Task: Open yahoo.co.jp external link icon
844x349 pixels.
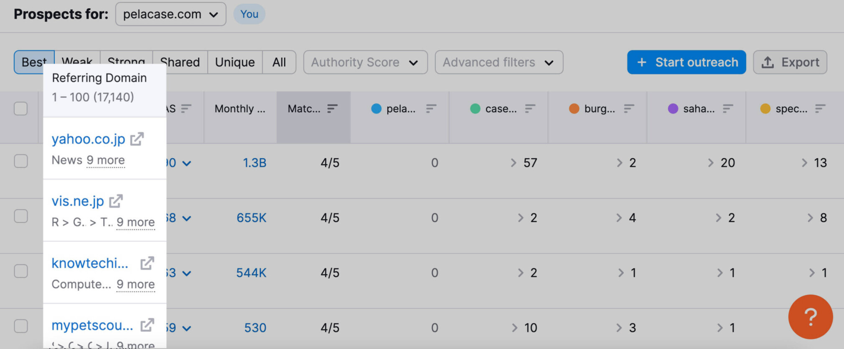Action: [137, 139]
